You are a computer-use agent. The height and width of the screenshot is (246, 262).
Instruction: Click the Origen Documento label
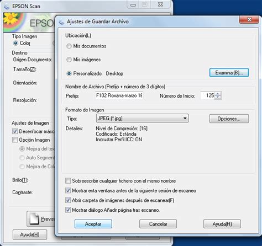(x=33, y=60)
